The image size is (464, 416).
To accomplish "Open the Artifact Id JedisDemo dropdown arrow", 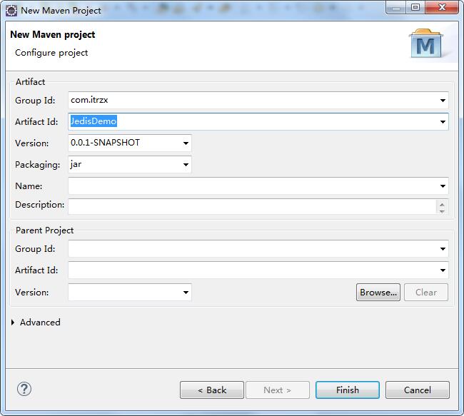I will 443,121.
